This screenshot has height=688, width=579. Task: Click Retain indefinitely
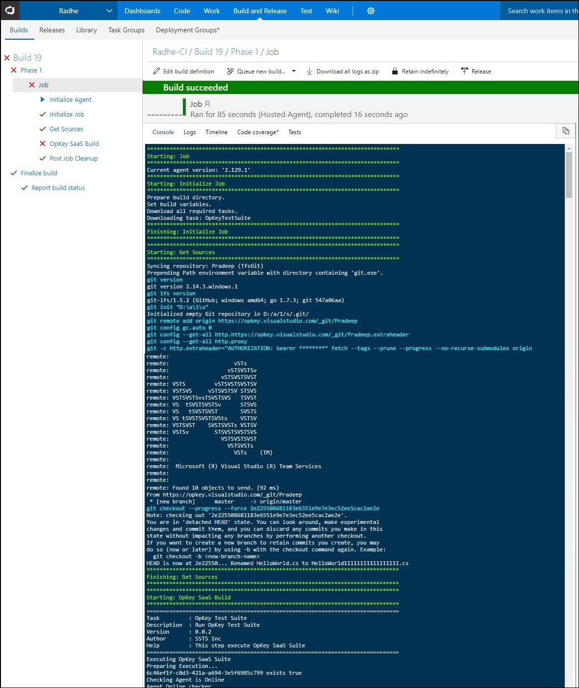(x=420, y=71)
